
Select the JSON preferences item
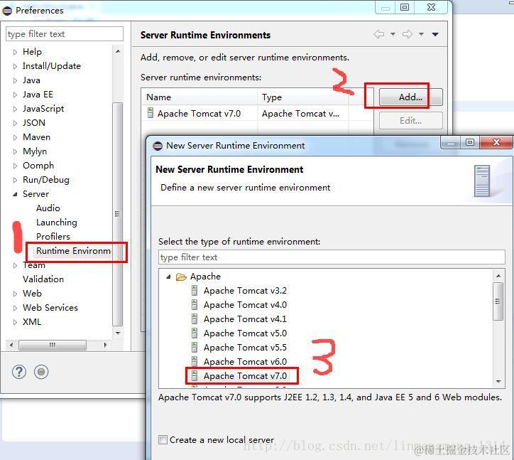pyautogui.click(x=34, y=123)
